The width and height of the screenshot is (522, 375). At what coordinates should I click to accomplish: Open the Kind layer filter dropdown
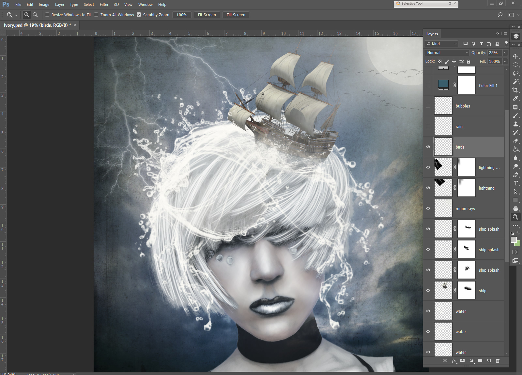(442, 44)
